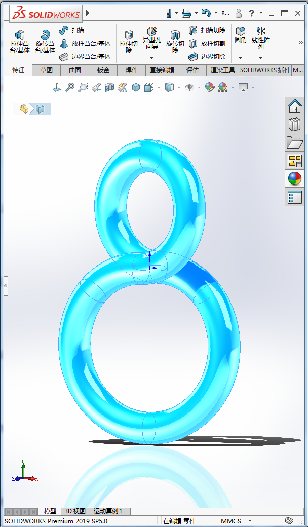Screen dimensions: 308x527
Task: Click the Previous View icon
Action: (x=96, y=87)
